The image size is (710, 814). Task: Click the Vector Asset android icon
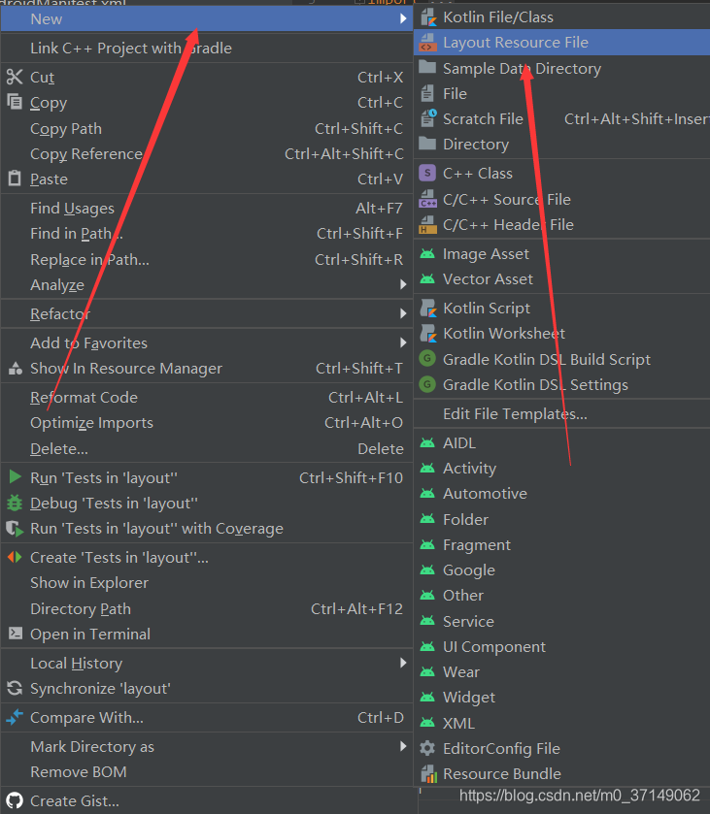point(427,279)
